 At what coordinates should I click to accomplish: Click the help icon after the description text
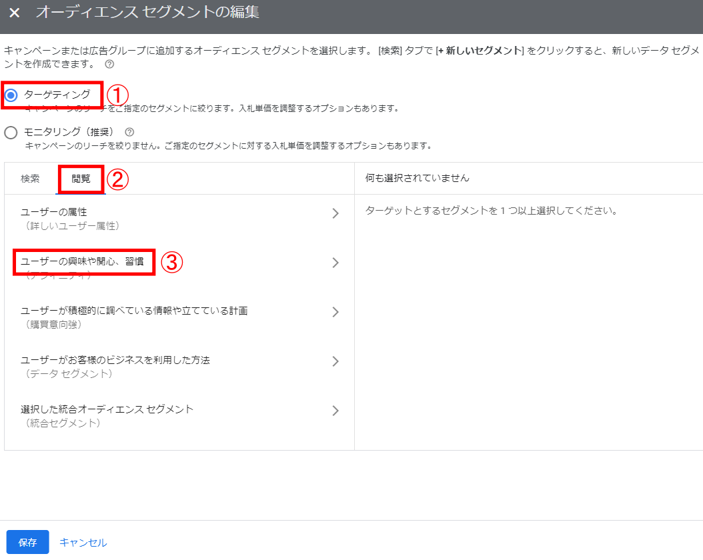pos(109,65)
